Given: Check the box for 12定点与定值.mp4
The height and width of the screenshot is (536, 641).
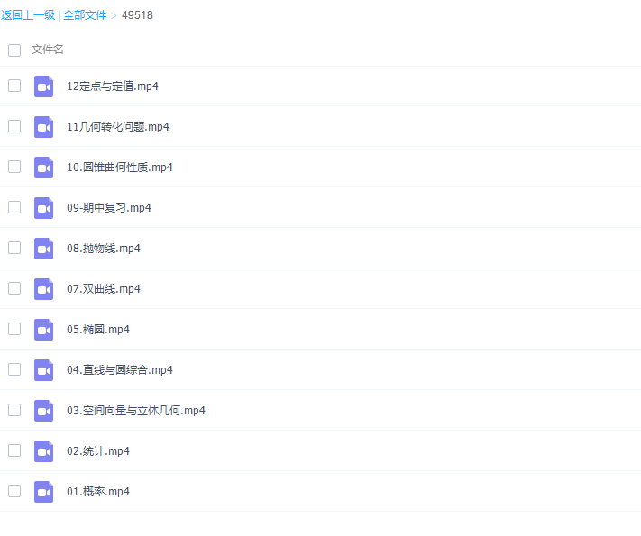Looking at the screenshot, I should 14,86.
